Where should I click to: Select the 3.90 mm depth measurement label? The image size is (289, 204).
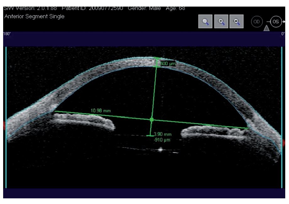pyautogui.click(x=162, y=134)
